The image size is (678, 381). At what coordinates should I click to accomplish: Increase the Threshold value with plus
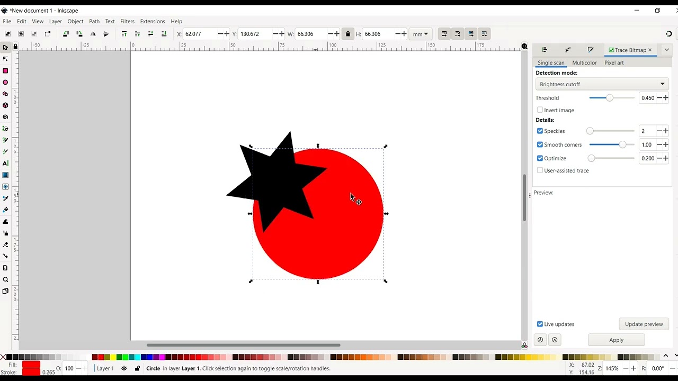pyautogui.click(x=666, y=98)
